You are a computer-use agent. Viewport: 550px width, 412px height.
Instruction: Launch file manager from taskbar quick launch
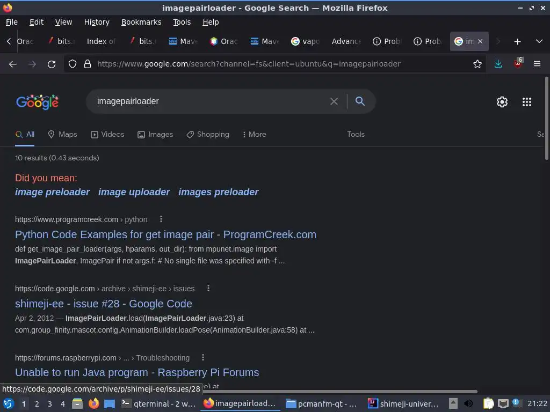coord(77,403)
